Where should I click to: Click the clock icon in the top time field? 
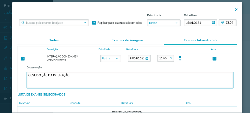tap(222, 22)
